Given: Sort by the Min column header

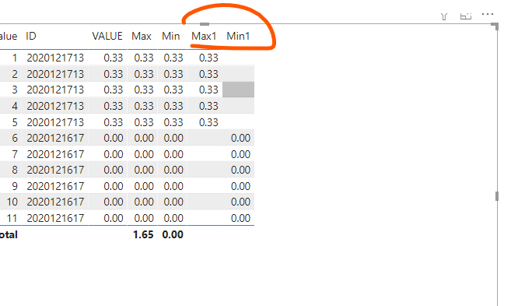Looking at the screenshot, I should coord(171,36).
